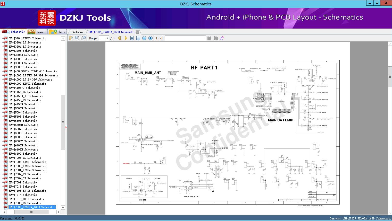Go to the previous page
This screenshot has width=392, height=221.
[x=119, y=38]
